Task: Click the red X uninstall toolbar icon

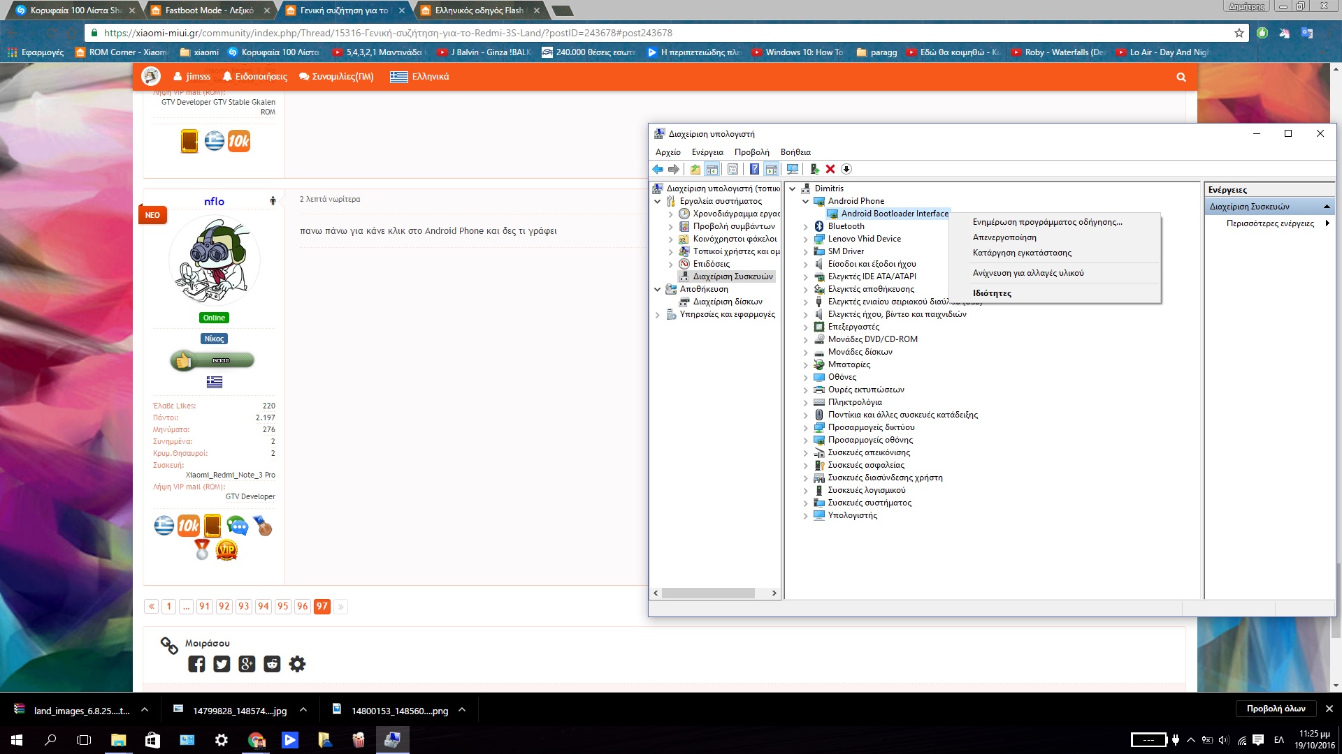Action: 830,169
